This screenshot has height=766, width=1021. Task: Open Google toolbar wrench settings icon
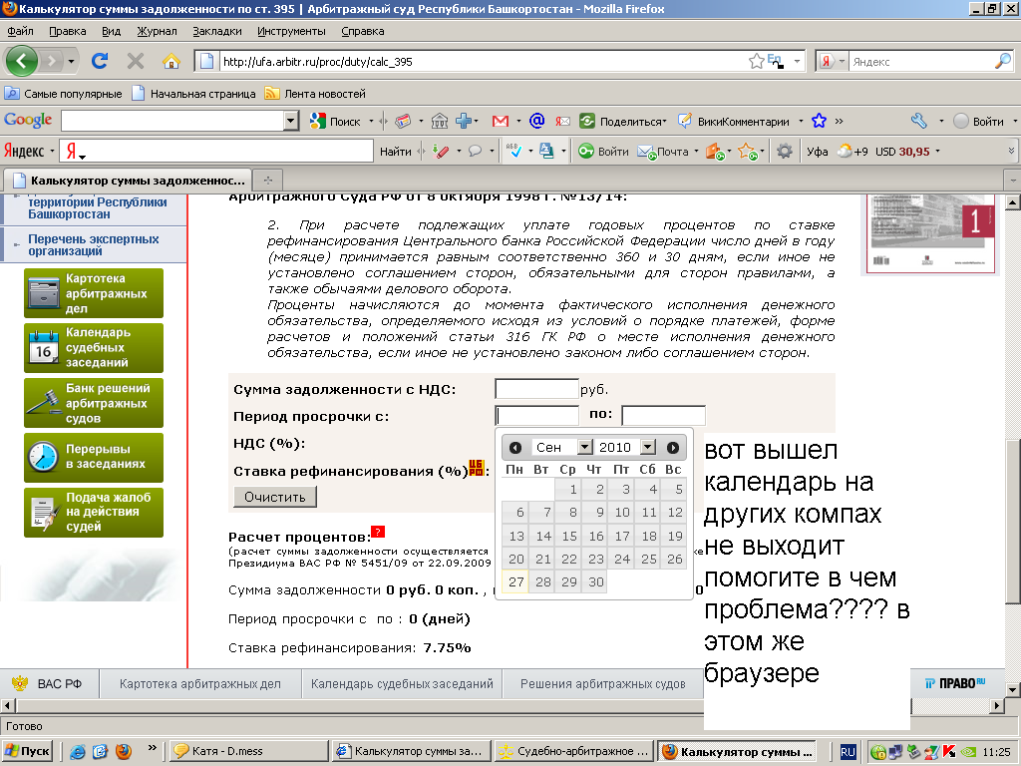coord(919,121)
